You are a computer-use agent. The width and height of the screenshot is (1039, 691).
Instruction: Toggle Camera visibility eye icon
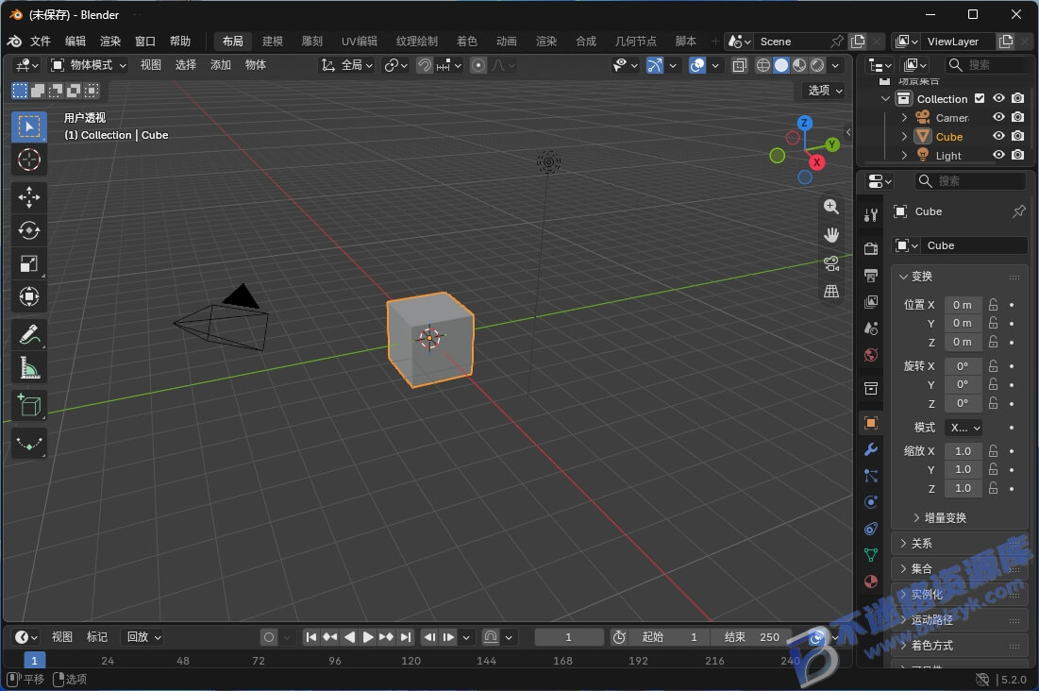click(998, 117)
